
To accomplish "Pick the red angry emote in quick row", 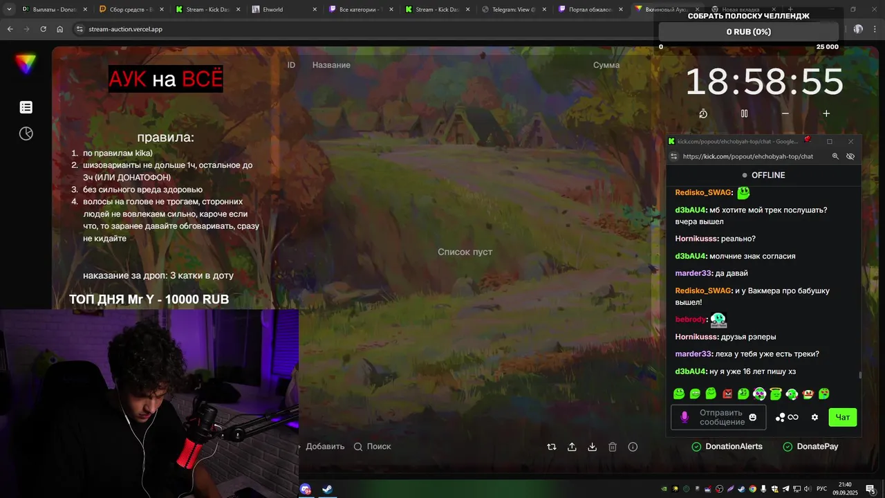I will [x=727, y=394].
